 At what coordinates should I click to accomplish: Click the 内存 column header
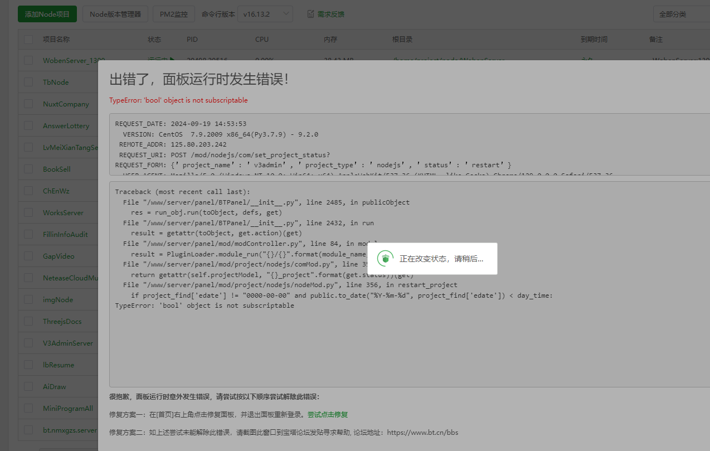click(330, 40)
